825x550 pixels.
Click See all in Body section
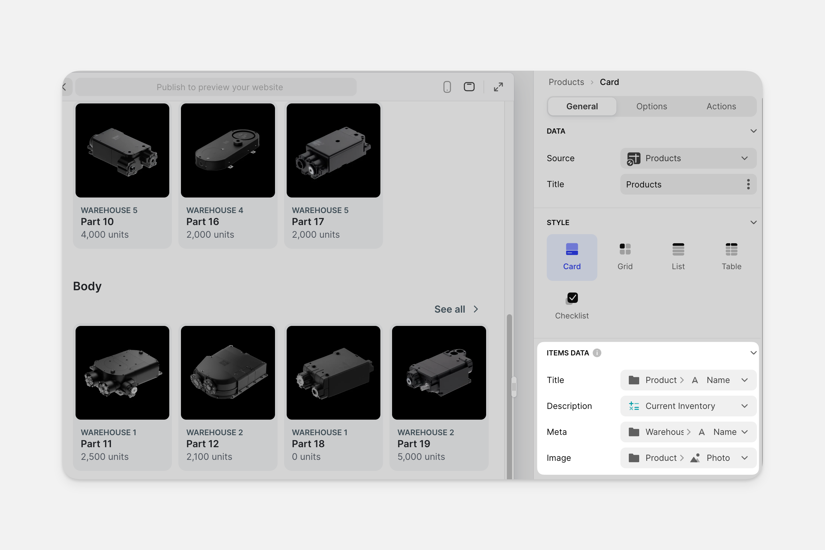[456, 309]
